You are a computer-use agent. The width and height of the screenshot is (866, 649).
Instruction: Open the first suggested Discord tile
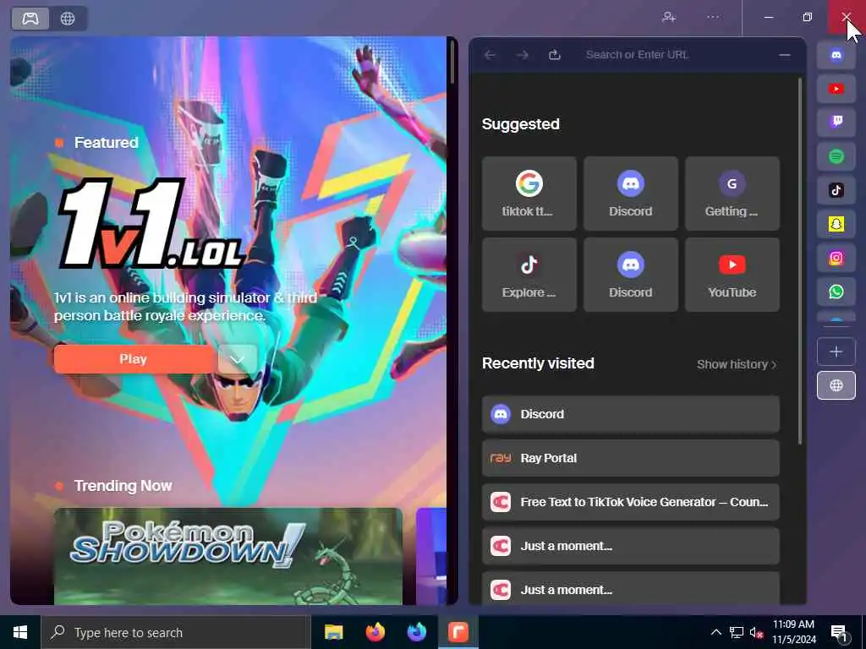pos(631,194)
